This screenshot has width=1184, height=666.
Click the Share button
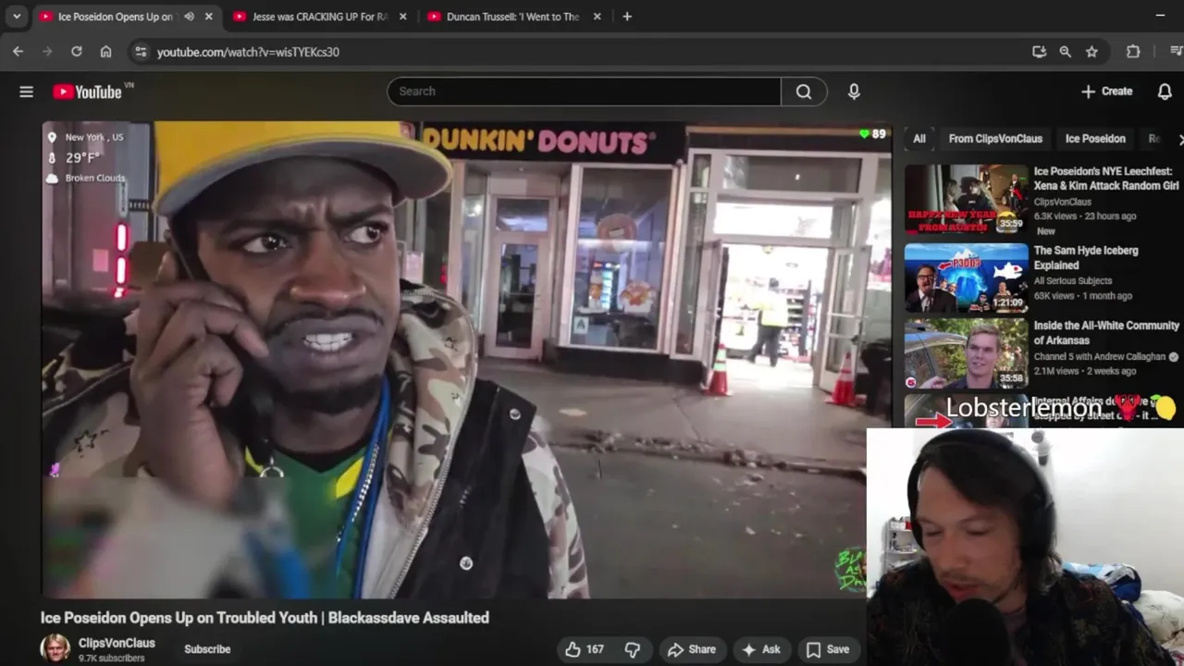pyautogui.click(x=692, y=649)
